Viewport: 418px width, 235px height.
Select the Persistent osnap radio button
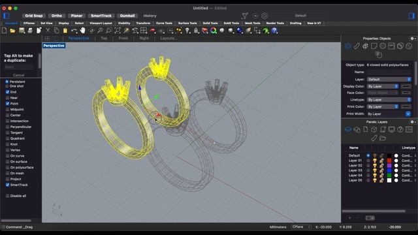(7, 82)
